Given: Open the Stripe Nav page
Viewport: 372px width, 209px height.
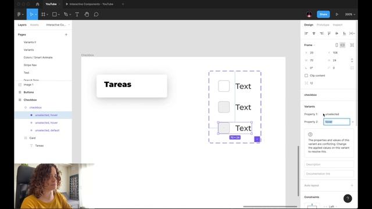Looking at the screenshot, I should point(30,65).
